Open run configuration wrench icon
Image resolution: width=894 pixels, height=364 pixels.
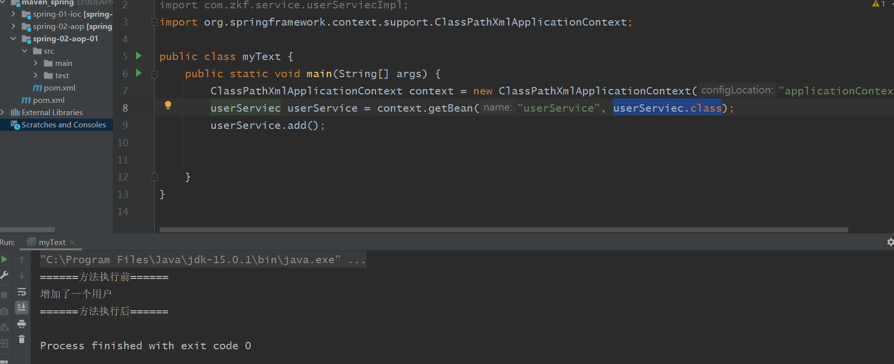tap(4, 275)
